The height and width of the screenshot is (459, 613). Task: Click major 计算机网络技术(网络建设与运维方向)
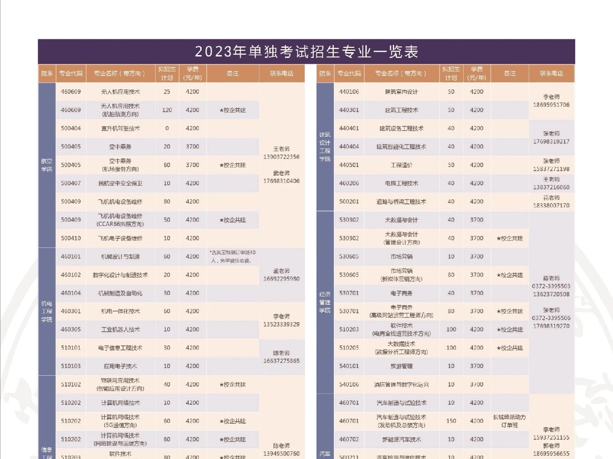pos(120,439)
